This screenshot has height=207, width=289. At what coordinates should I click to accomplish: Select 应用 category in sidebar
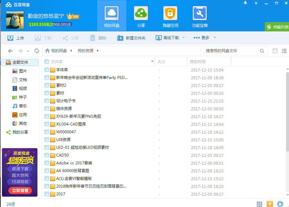(20, 115)
